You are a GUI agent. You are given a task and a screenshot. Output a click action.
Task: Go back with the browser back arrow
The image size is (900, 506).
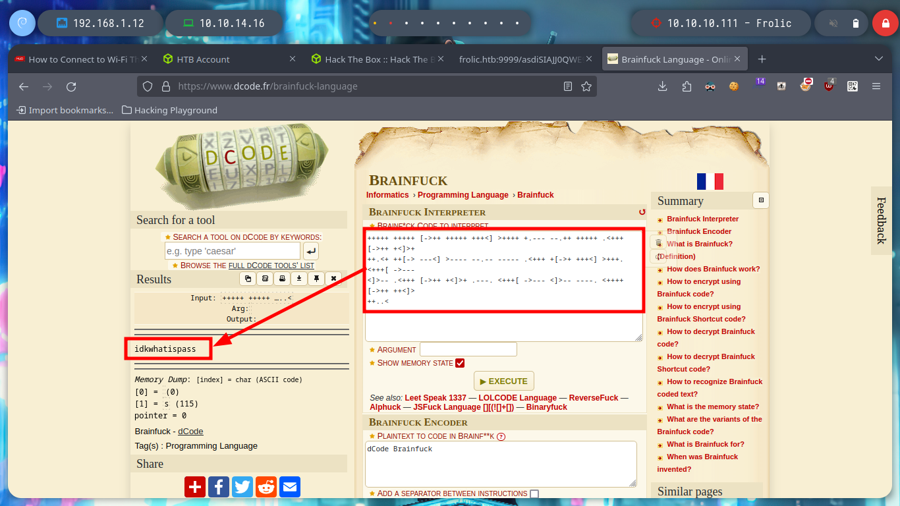24,86
